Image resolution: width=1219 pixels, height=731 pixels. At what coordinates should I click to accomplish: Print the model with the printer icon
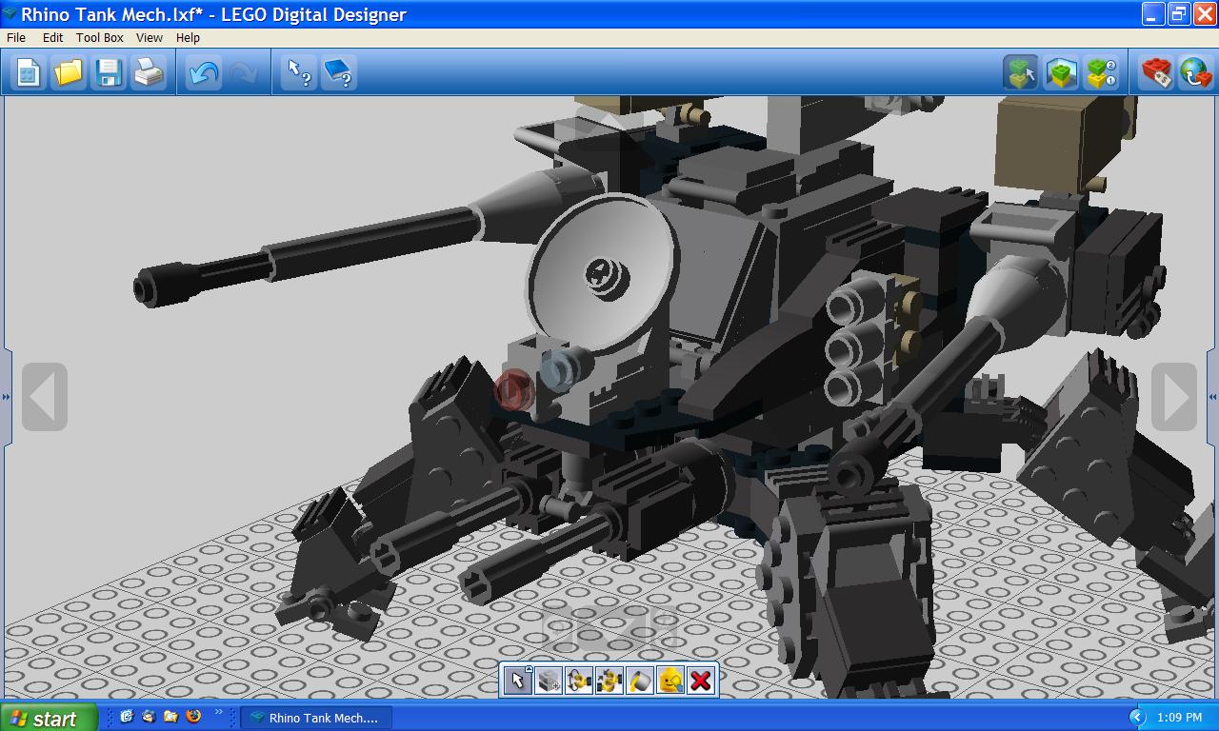[x=149, y=72]
